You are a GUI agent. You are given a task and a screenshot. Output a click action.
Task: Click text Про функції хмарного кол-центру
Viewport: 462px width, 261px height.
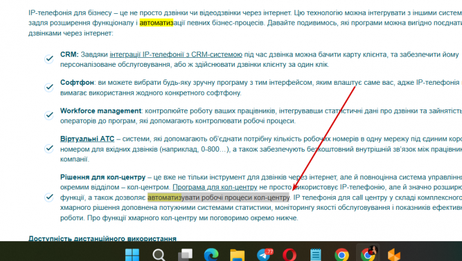(x=143, y=218)
